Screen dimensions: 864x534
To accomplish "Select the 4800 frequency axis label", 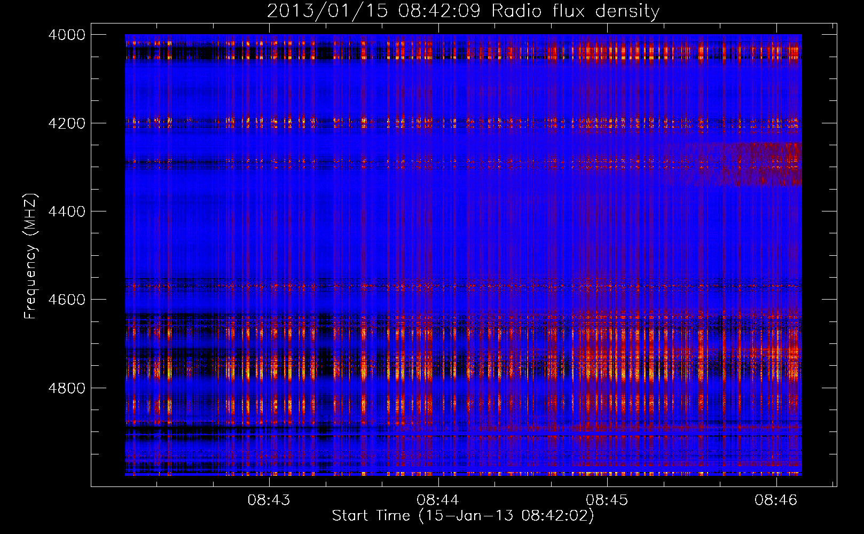I will (67, 388).
